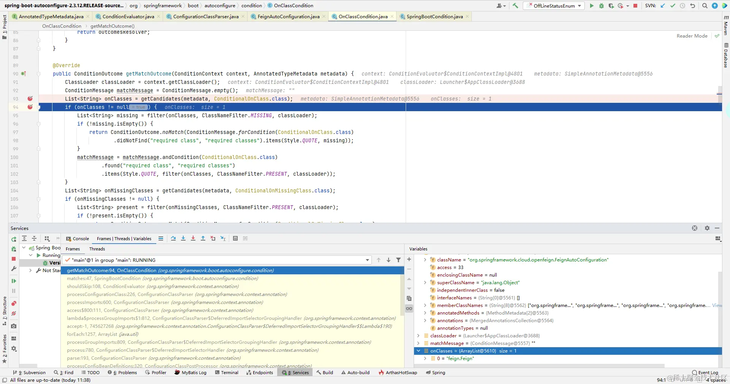Image resolution: width=730 pixels, height=384 pixels.
Task: Toggle breakpoint on line 94
Action: [x=30, y=107]
